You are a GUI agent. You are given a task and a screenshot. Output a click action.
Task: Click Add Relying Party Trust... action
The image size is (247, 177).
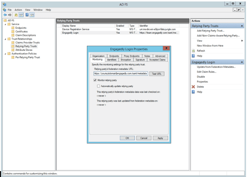(211, 31)
